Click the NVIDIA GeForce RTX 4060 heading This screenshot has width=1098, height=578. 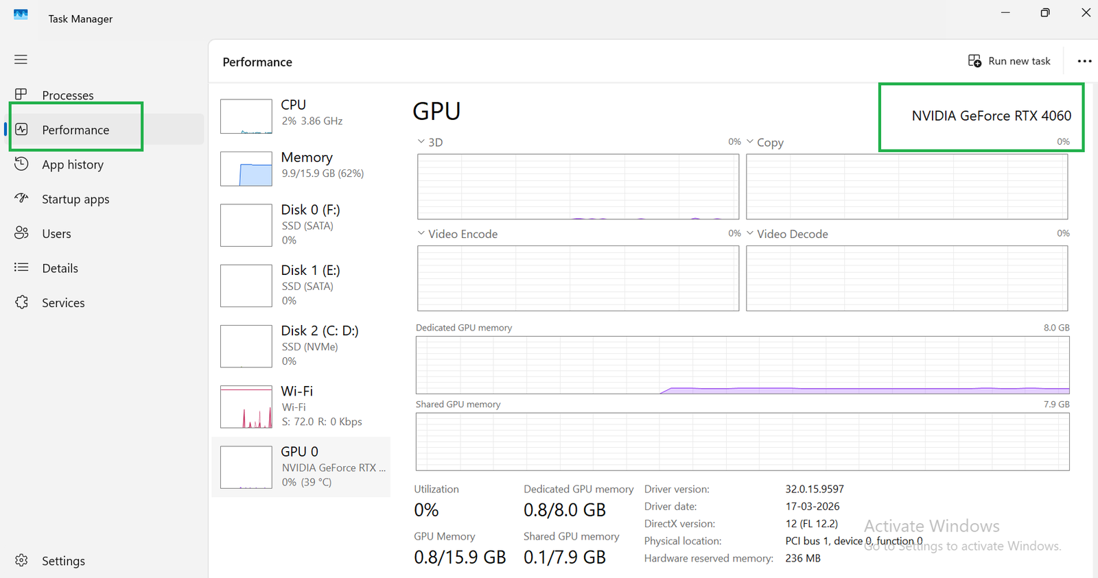(992, 116)
